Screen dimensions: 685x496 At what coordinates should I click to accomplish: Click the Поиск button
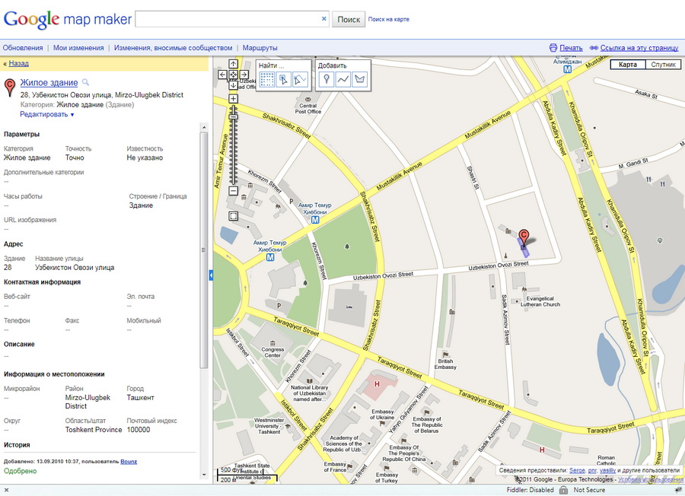tap(349, 19)
